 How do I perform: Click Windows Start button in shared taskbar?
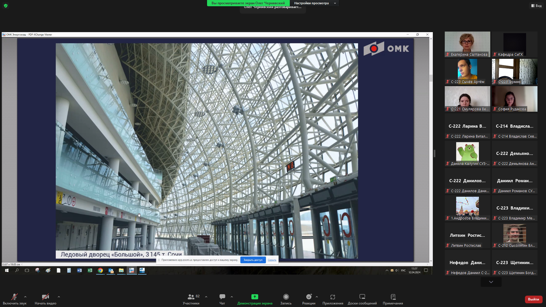[7, 270]
